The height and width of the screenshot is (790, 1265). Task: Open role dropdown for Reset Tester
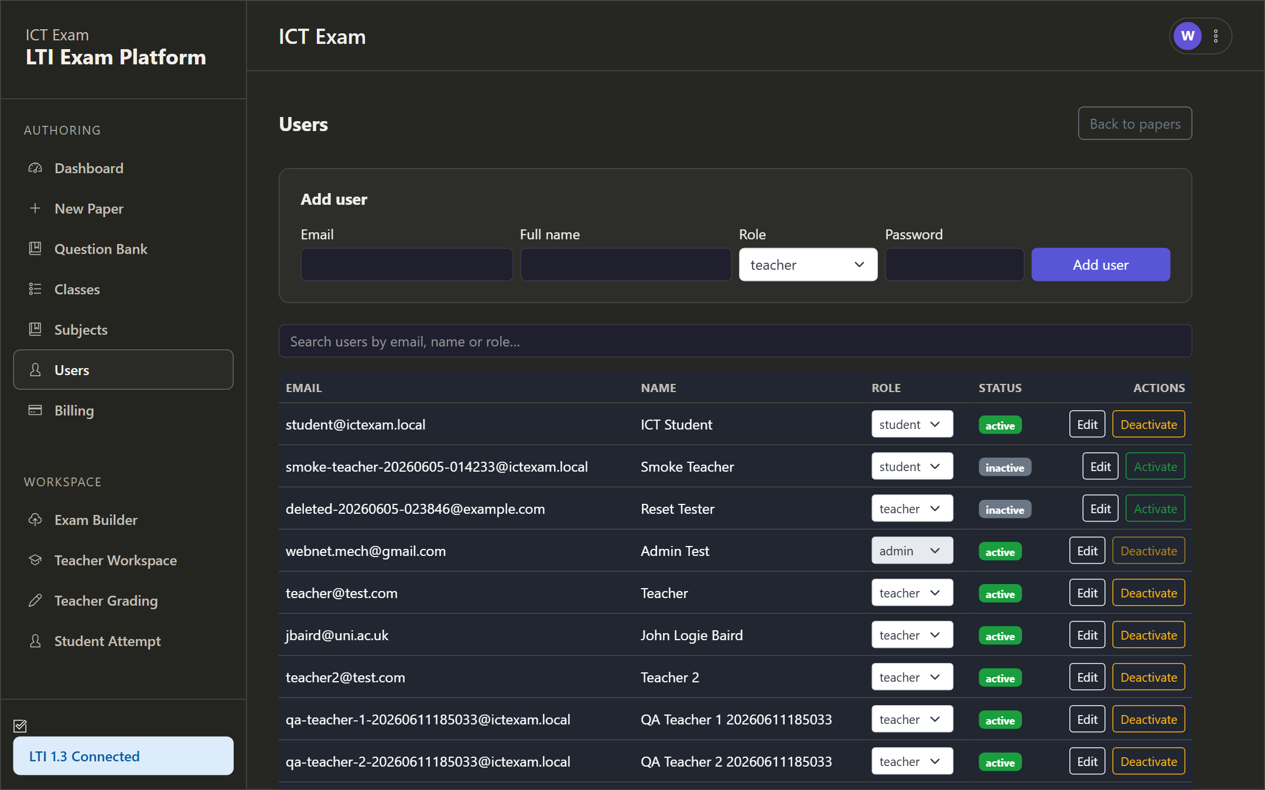tap(912, 509)
